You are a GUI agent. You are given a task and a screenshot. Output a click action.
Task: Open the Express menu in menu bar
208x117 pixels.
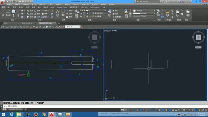[112, 5]
